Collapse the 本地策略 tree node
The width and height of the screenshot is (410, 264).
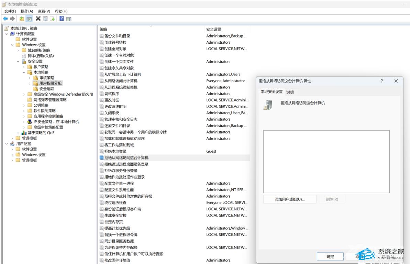pos(24,73)
